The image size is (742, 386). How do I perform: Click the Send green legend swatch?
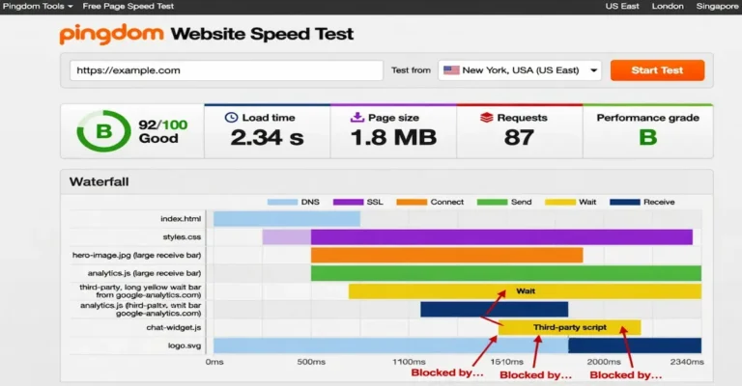click(x=492, y=203)
